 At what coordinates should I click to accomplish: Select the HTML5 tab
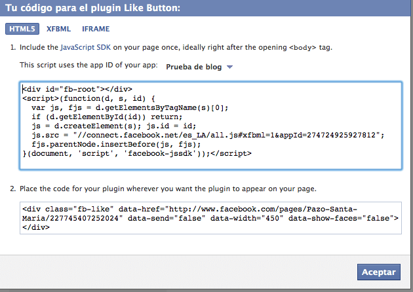[22, 29]
